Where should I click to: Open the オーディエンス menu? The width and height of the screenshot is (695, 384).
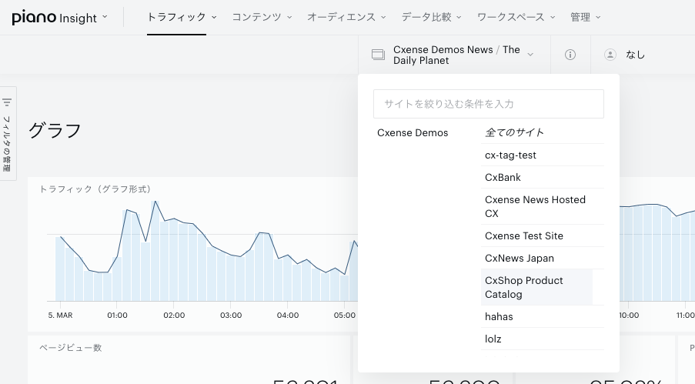[x=346, y=17]
